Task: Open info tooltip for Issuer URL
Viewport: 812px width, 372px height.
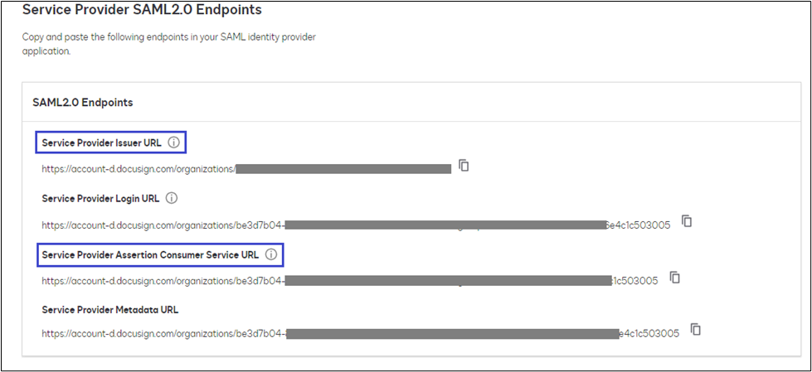Action: pos(173,143)
